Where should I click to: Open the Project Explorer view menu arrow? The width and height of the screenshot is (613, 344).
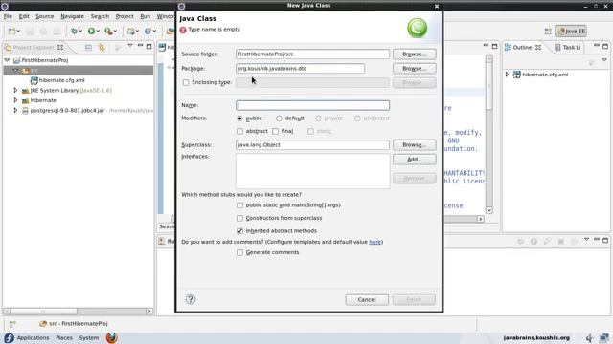[130, 46]
